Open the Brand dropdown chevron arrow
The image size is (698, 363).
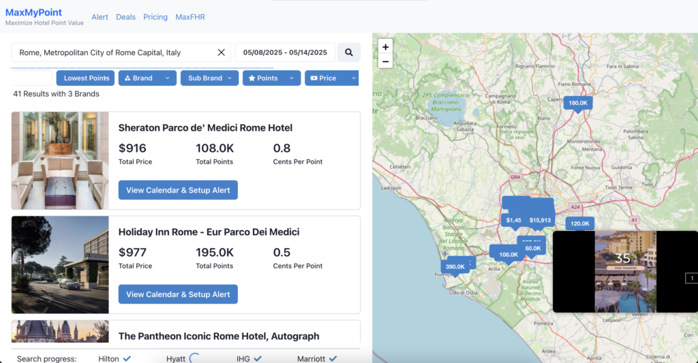click(x=168, y=78)
